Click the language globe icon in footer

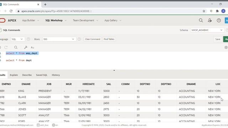53,125
